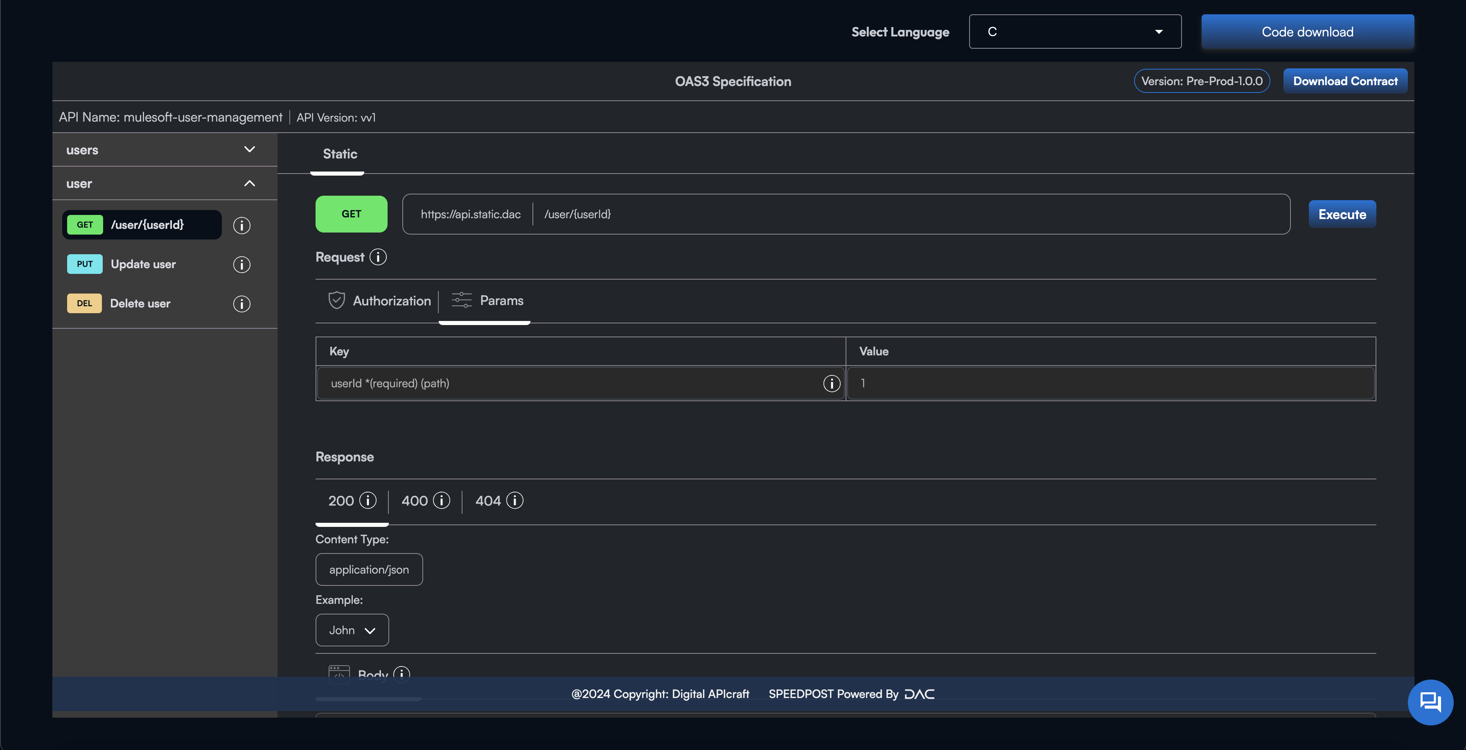Click the API Version: vv1 text
Screen dimensions: 1466x750
336,117
